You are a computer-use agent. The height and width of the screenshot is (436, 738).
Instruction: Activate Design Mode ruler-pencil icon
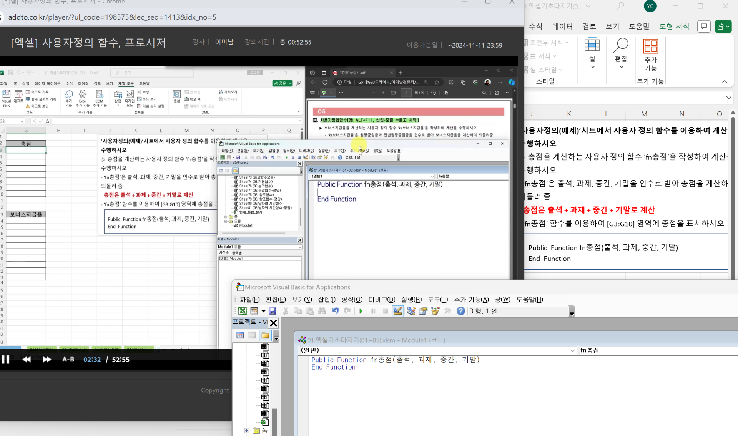point(397,311)
